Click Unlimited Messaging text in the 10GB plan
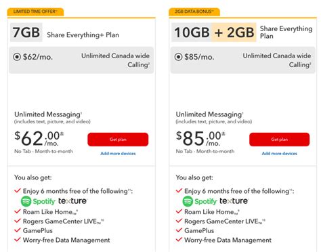The image size is (321, 252). [209, 114]
